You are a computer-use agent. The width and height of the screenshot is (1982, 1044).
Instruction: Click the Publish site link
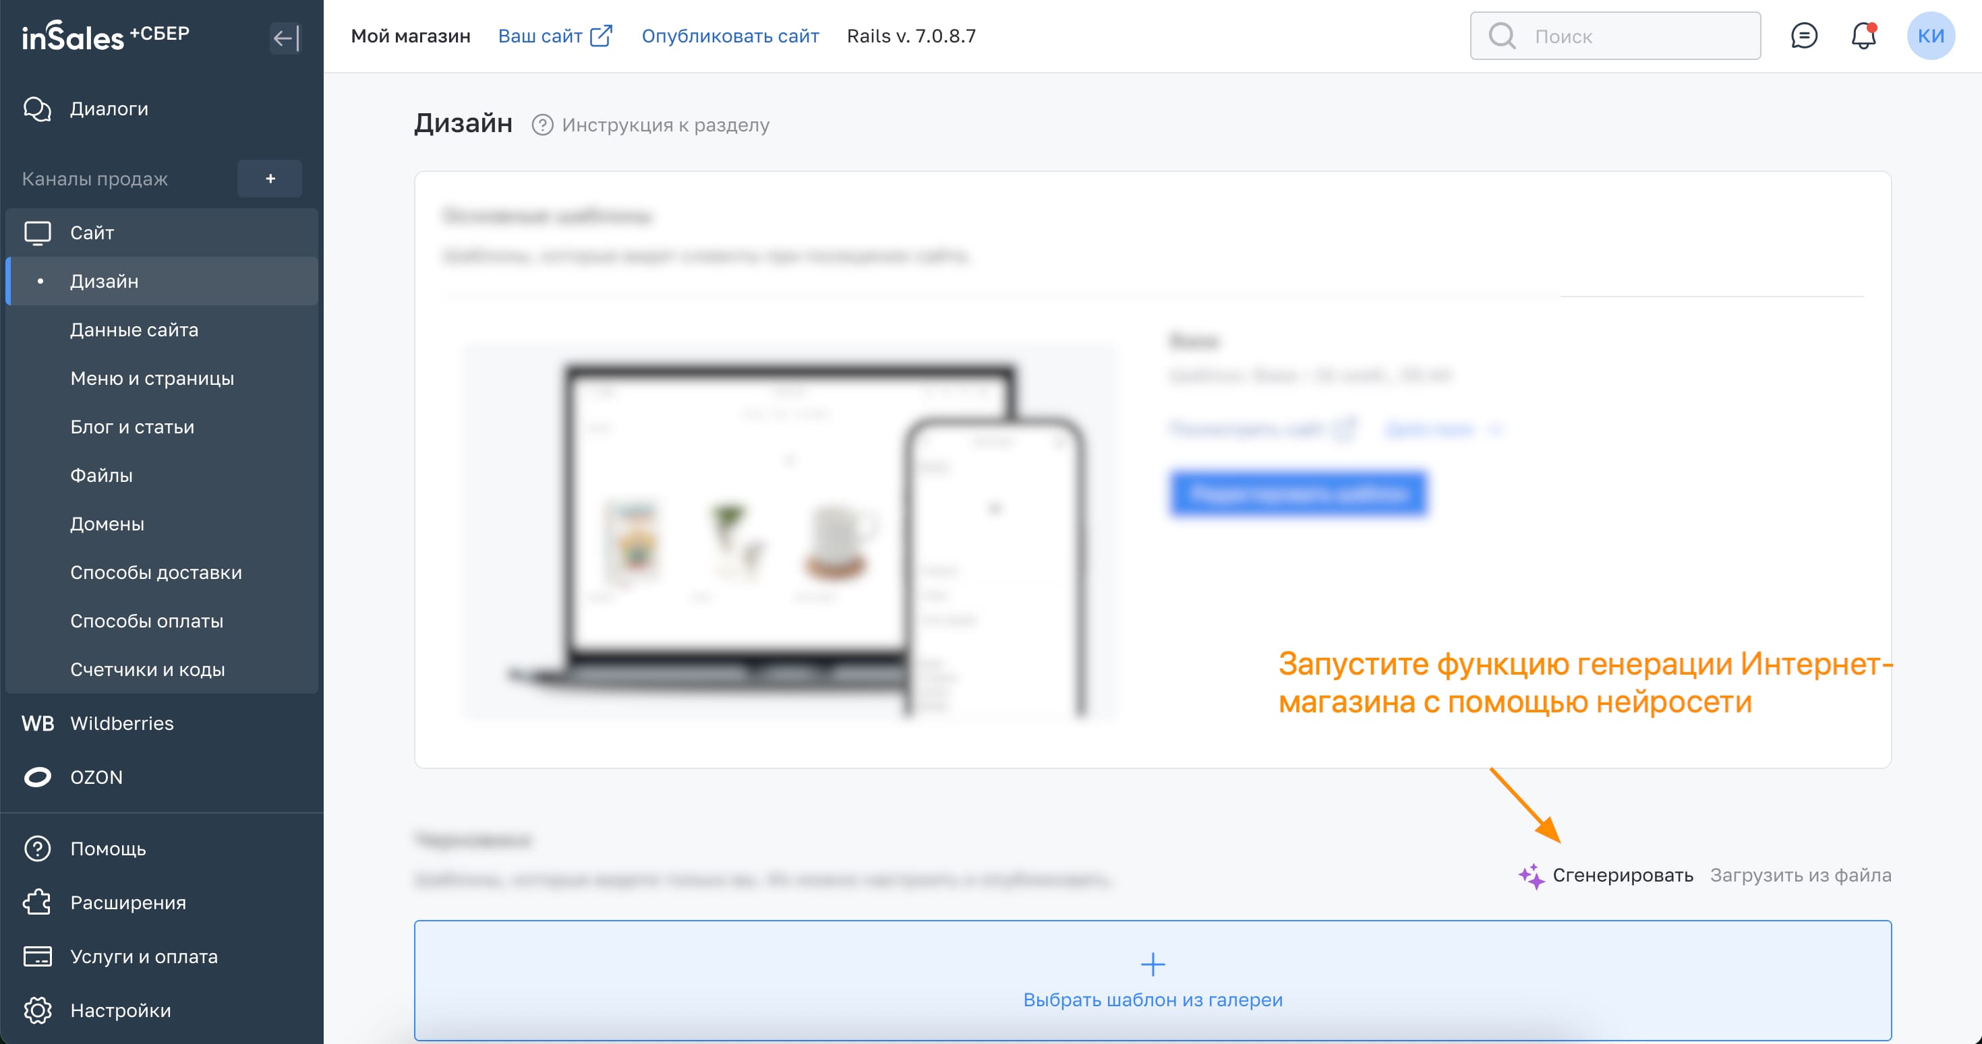pos(730,36)
